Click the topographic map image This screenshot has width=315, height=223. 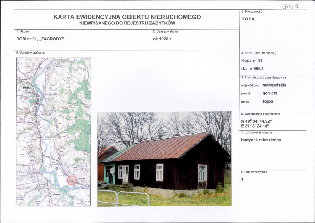point(53,132)
